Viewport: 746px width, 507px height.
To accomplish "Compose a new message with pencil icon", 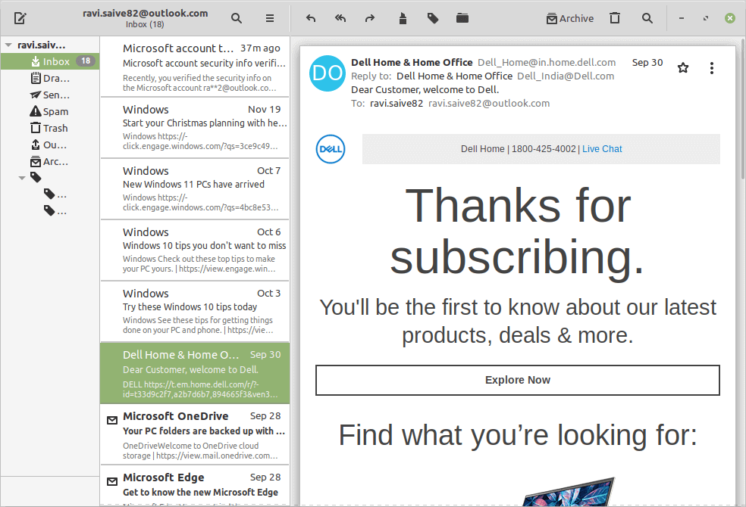I will pos(20,18).
